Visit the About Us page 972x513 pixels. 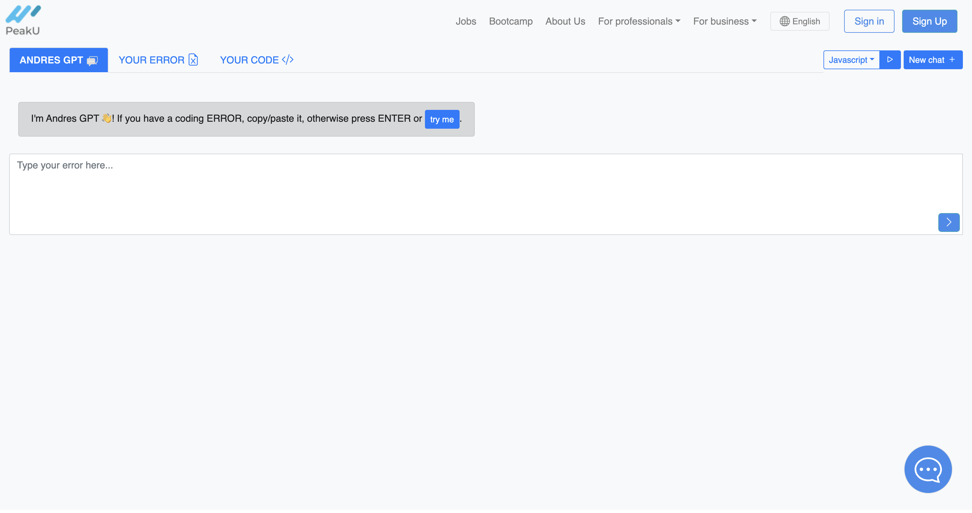(565, 21)
